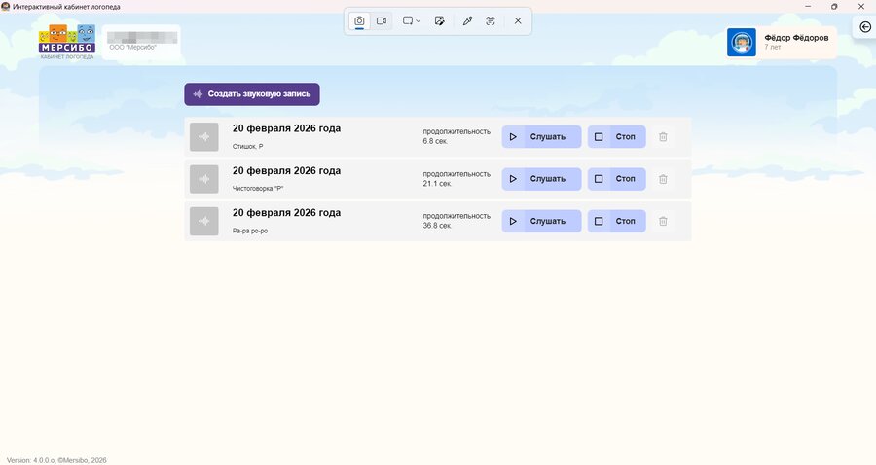Viewport: 876px width, 465px height.
Task: Select the snip photo camera mode
Action: point(359,21)
